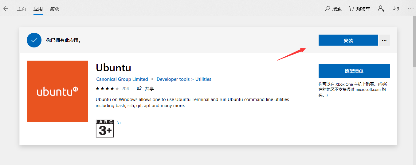Click the vertical scrollbar thumb

pyautogui.click(x=414, y=41)
